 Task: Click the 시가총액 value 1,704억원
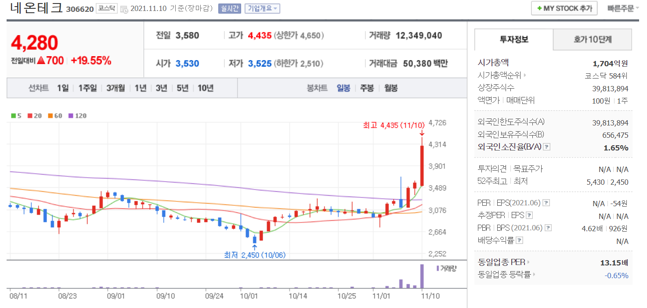pos(610,63)
